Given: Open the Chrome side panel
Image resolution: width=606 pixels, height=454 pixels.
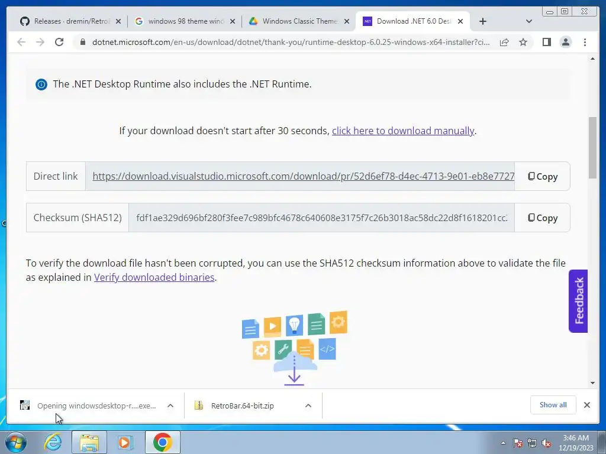Looking at the screenshot, I should coord(546,42).
